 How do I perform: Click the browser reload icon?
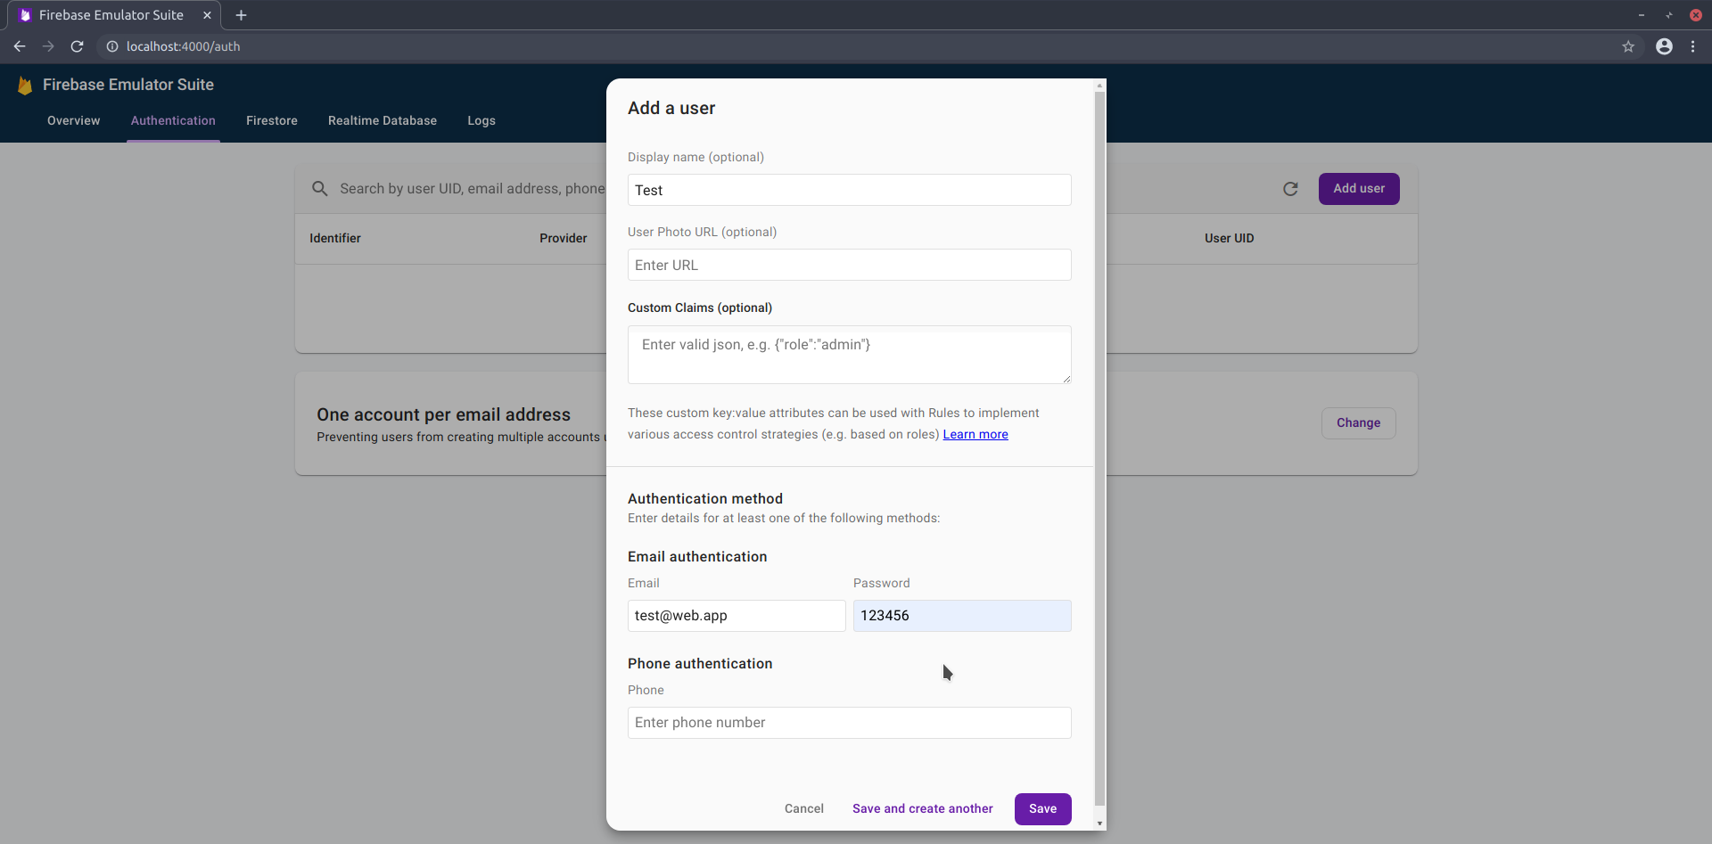tap(77, 46)
